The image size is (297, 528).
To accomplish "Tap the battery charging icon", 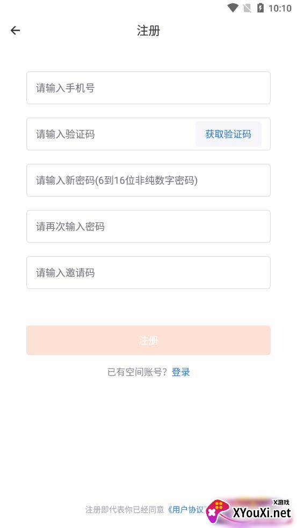I will tap(260, 8).
